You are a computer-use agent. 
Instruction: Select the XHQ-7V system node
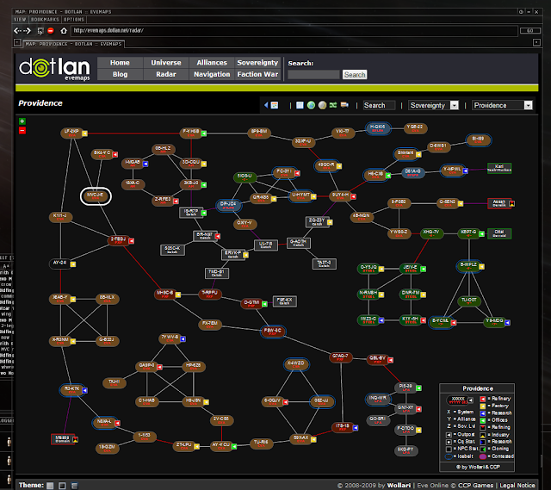[x=431, y=233]
